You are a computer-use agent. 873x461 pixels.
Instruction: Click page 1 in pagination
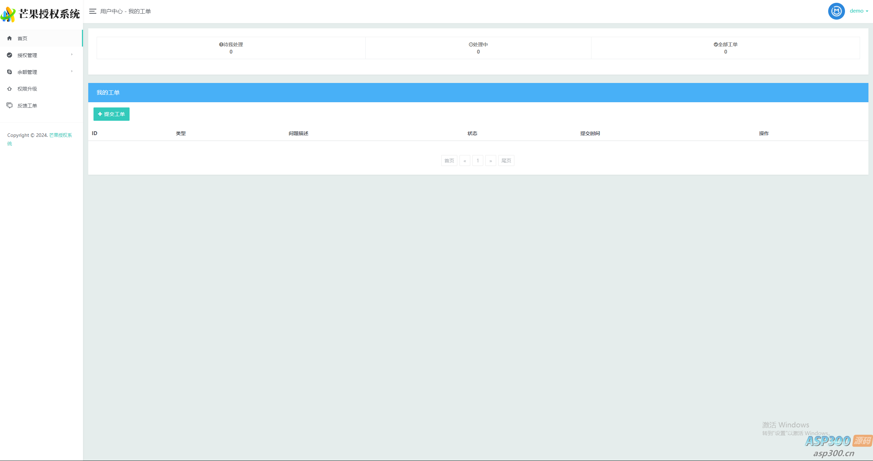478,161
